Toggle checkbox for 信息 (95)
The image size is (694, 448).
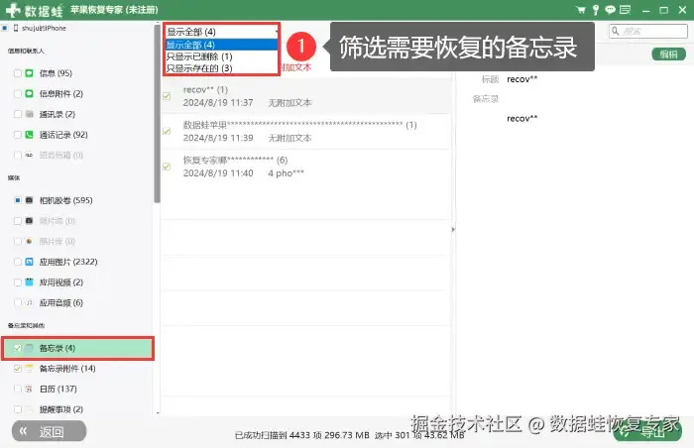click(x=18, y=73)
